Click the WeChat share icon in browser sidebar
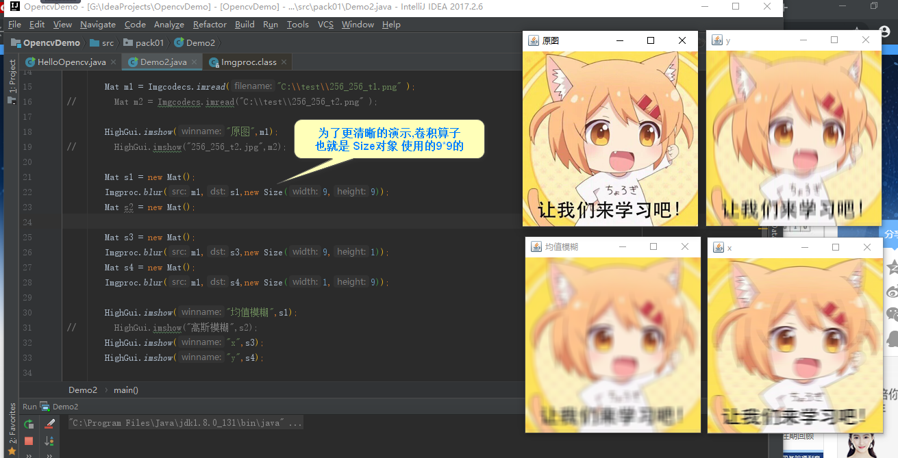This screenshot has width=898, height=458. [891, 314]
